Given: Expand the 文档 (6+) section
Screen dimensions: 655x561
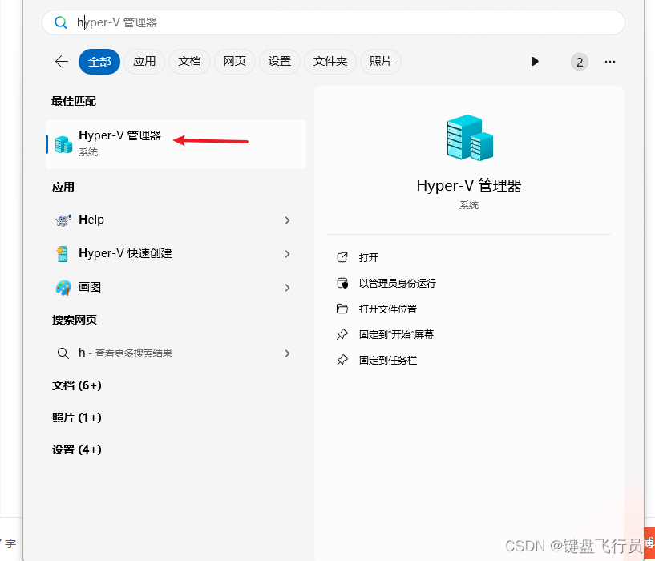Looking at the screenshot, I should (77, 385).
